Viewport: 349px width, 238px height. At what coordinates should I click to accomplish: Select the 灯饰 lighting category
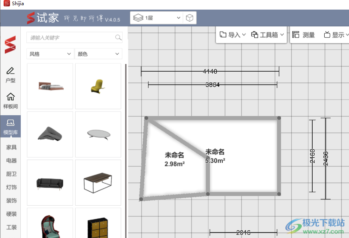coord(11,187)
